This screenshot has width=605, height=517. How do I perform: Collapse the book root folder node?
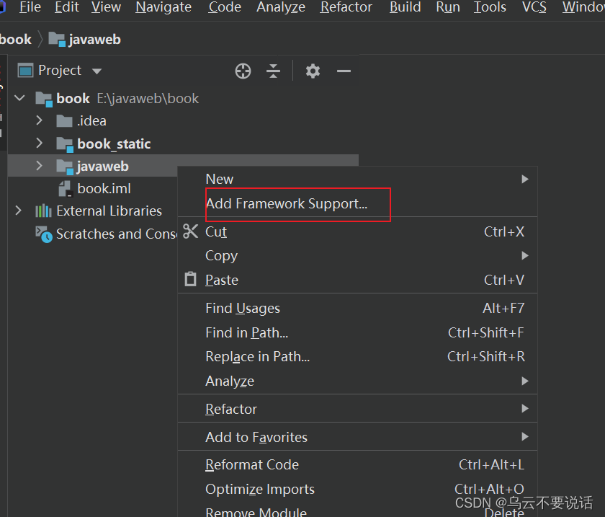[x=19, y=98]
